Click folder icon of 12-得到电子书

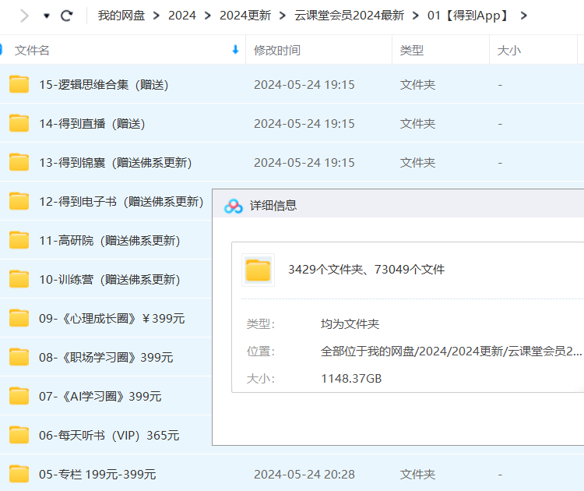pyautogui.click(x=19, y=201)
